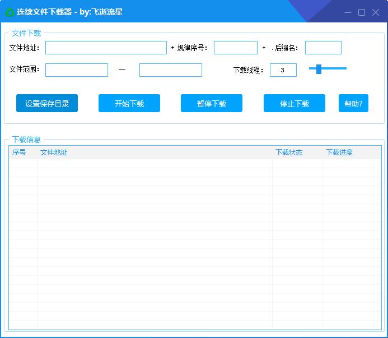The height and width of the screenshot is (338, 388).
Task: Stop with the 停止下载 button
Action: pyautogui.click(x=294, y=103)
